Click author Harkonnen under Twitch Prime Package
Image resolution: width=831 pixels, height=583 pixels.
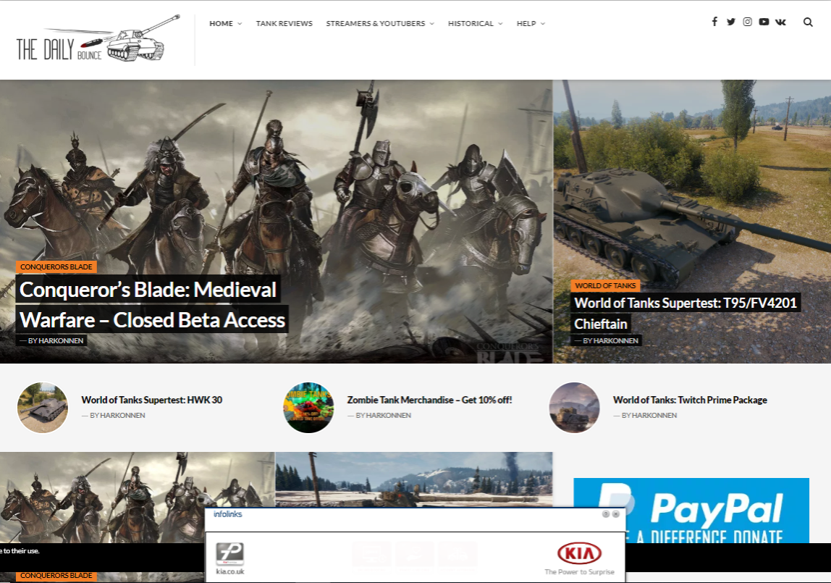654,416
